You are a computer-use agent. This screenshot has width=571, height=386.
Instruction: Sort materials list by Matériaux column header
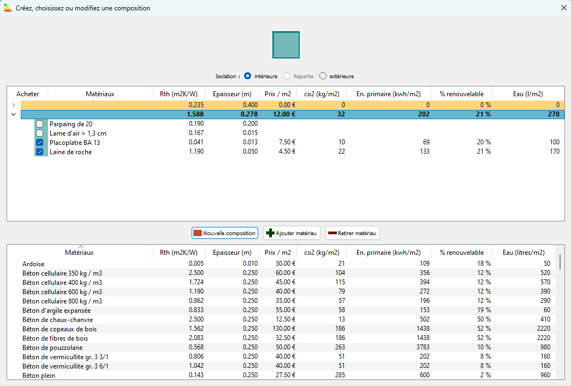[79, 253]
